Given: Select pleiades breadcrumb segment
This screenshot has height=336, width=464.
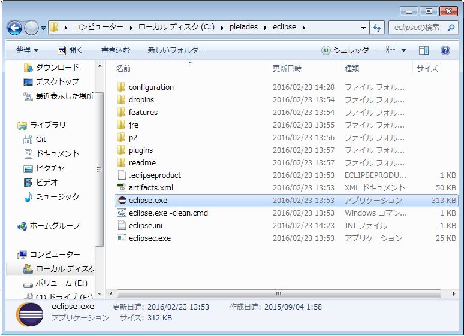Looking at the screenshot, I should tap(243, 27).
